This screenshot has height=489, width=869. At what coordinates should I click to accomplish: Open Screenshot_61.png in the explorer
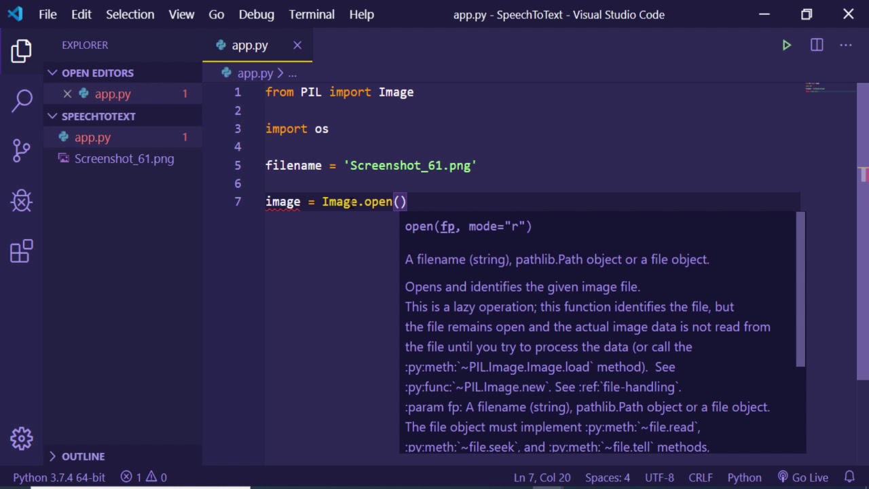(x=124, y=159)
